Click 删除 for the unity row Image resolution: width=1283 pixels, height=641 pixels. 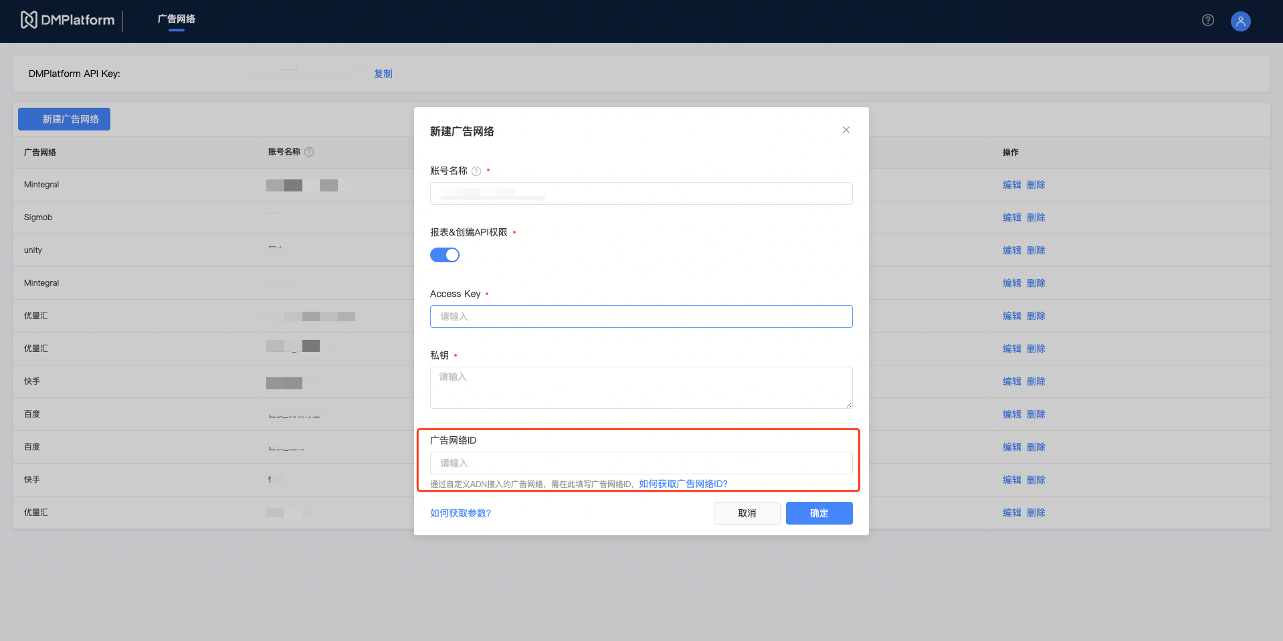coord(1035,250)
